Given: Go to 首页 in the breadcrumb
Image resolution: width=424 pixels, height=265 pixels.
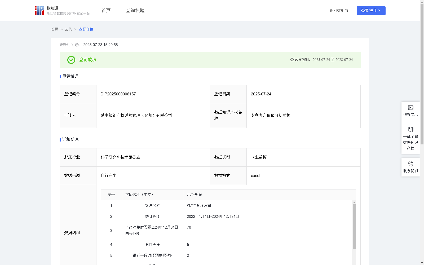Looking at the screenshot, I should [55, 29].
